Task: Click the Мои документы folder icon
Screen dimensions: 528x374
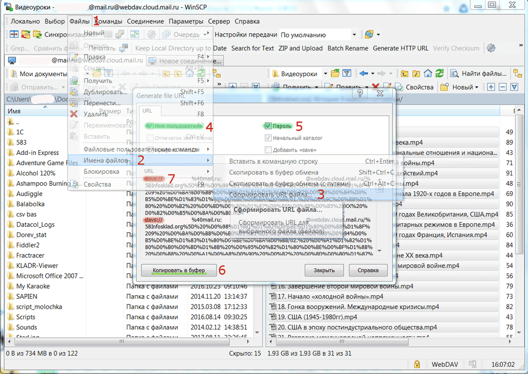Action: coord(14,74)
